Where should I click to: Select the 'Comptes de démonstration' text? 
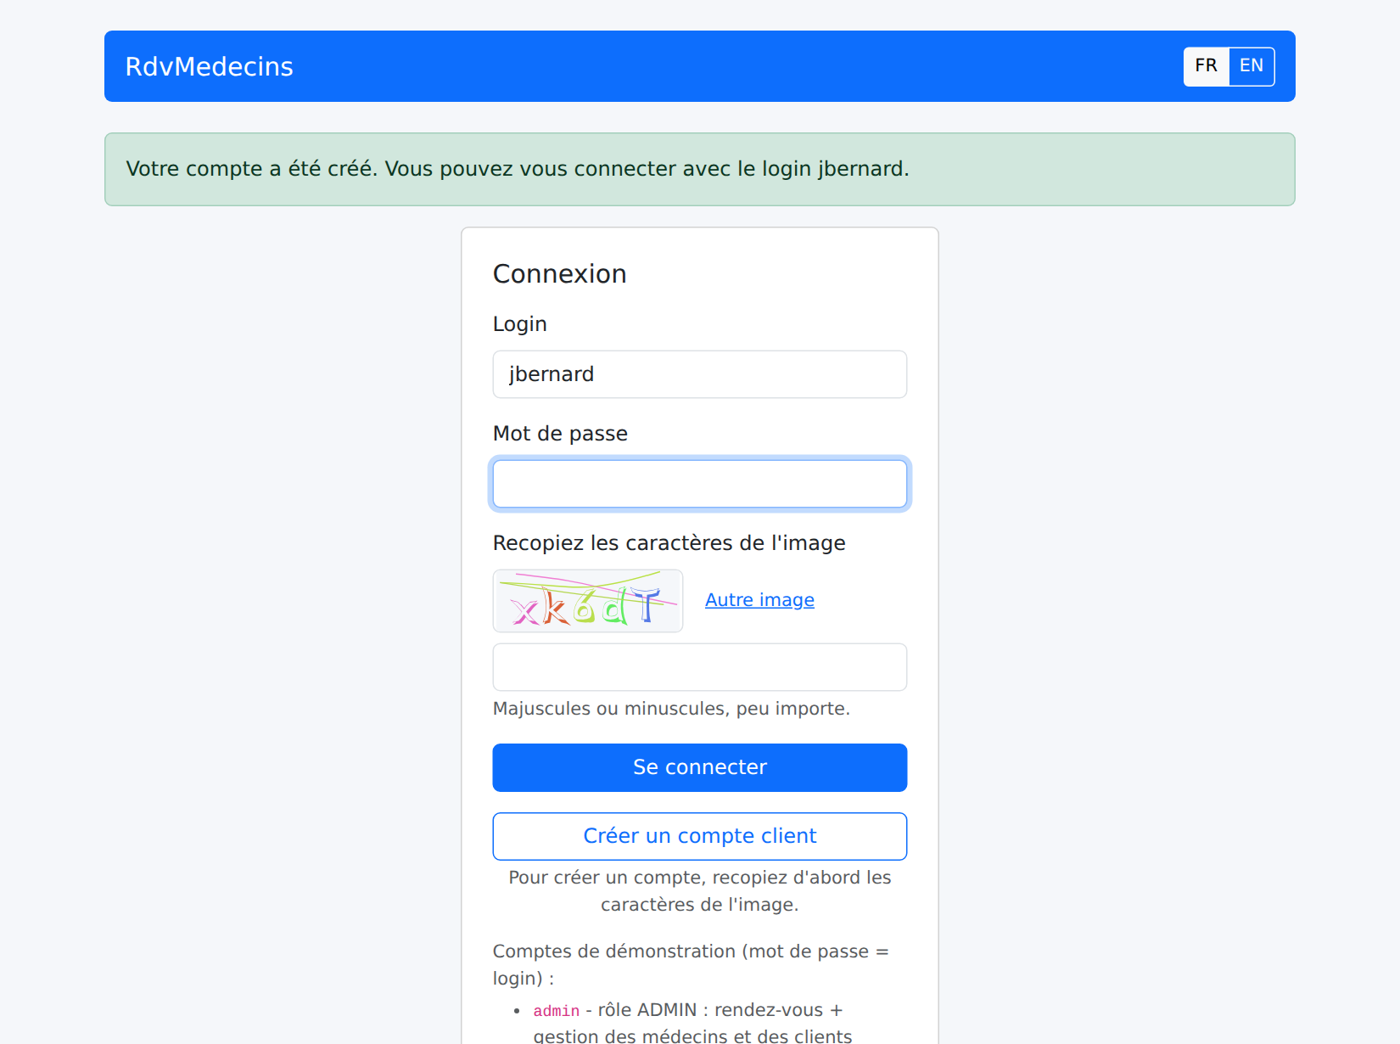(691, 964)
